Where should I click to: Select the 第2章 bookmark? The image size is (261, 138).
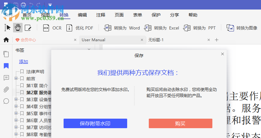[39, 93]
